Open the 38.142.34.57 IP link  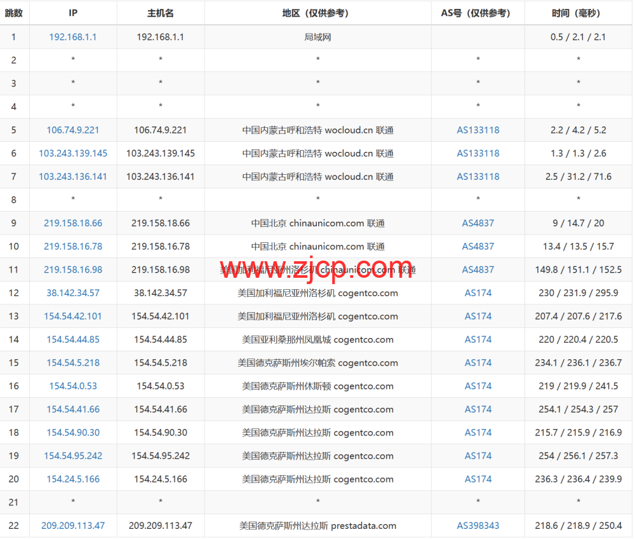click(73, 293)
